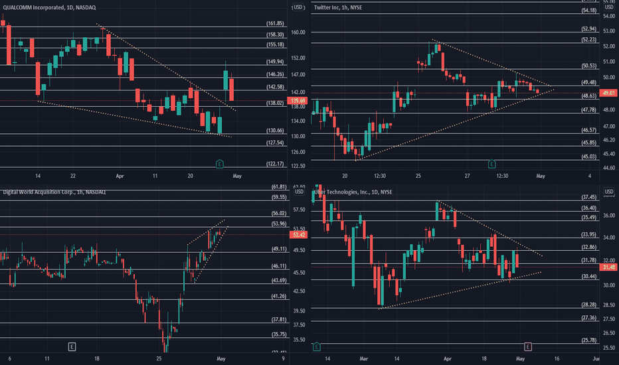Select the (37.45) level label on Uber
Image resolution: width=619 pixels, height=365 pixels.
tap(589, 197)
